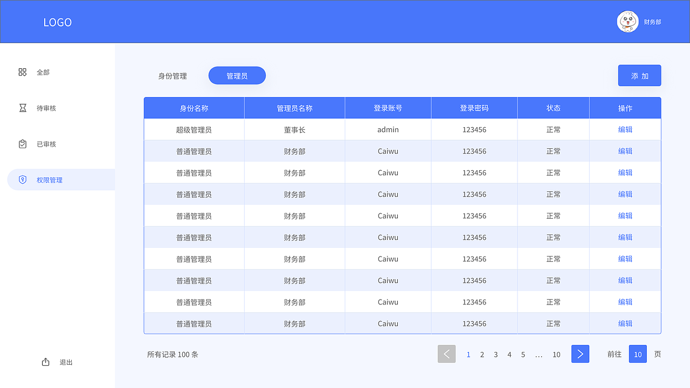Jump to page 10 in pagination
690x388 pixels.
(556, 355)
